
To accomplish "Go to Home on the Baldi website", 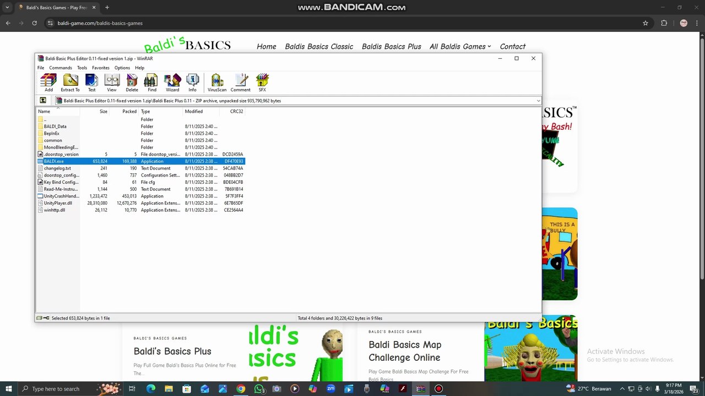I will tap(267, 47).
